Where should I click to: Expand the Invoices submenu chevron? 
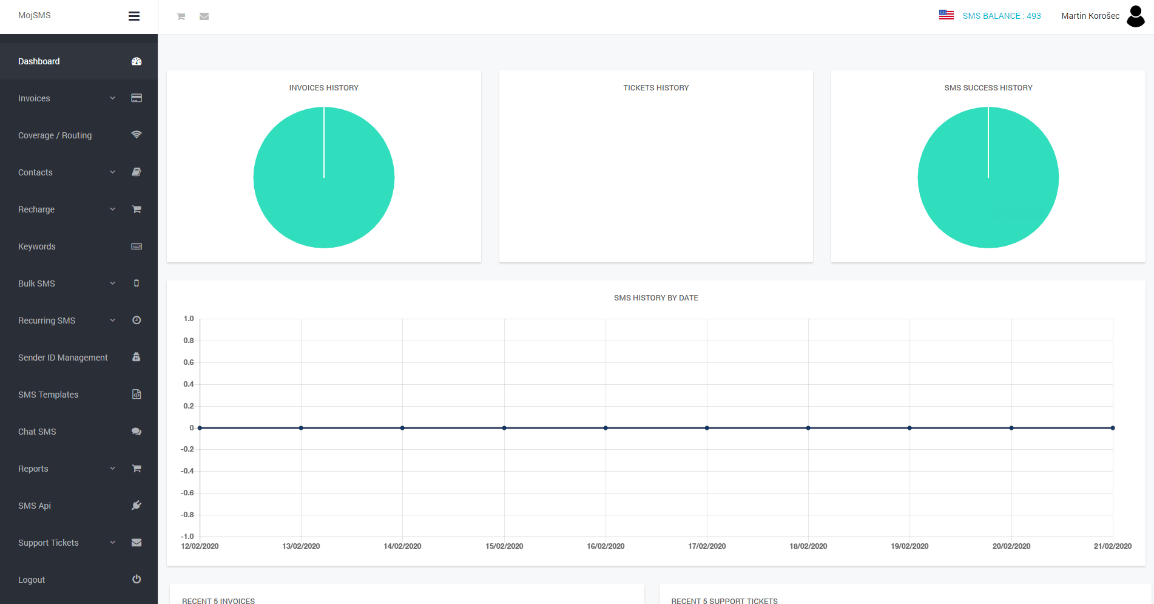[x=112, y=98]
